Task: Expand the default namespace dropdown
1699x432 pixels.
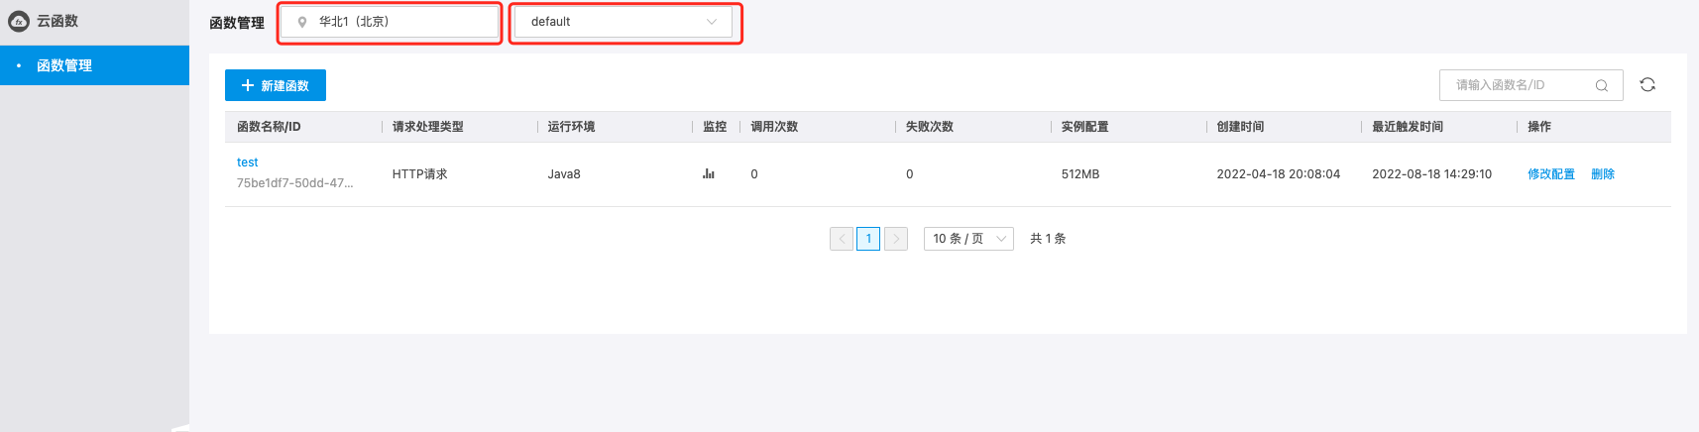Action: point(623,22)
